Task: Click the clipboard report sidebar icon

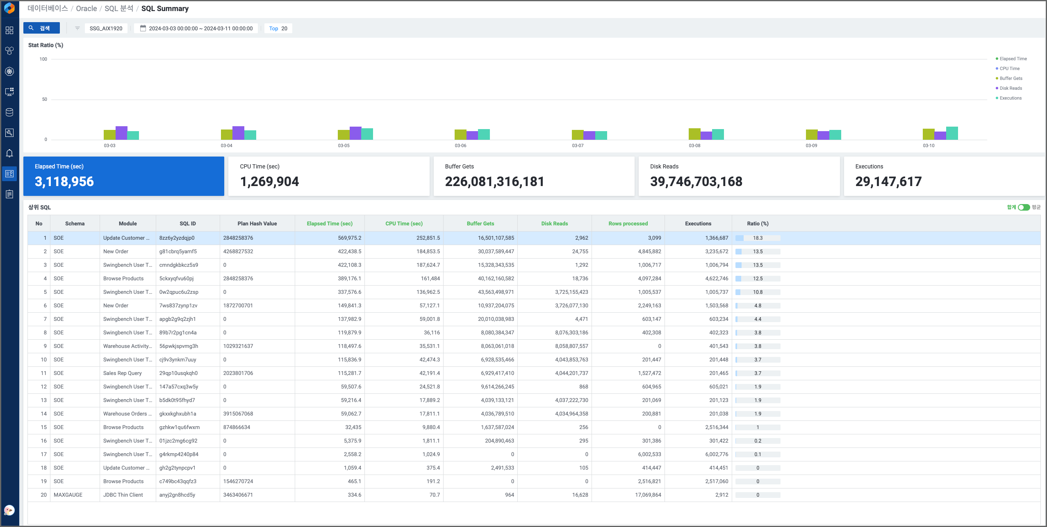Action: [9, 194]
